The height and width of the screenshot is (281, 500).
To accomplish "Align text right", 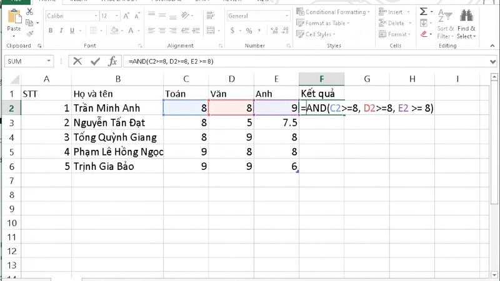I will [173, 31].
